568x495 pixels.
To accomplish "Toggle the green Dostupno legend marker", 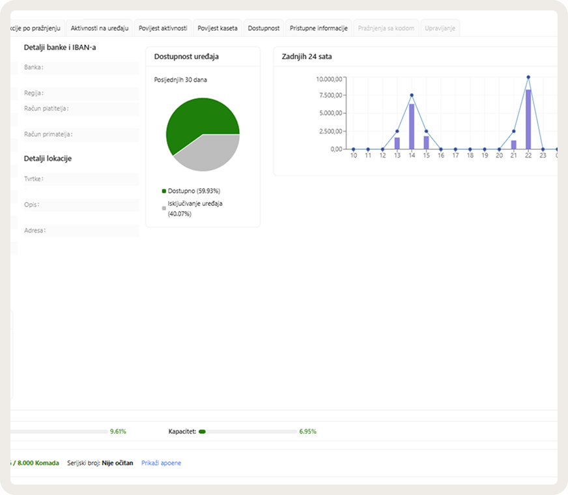I will (164, 191).
